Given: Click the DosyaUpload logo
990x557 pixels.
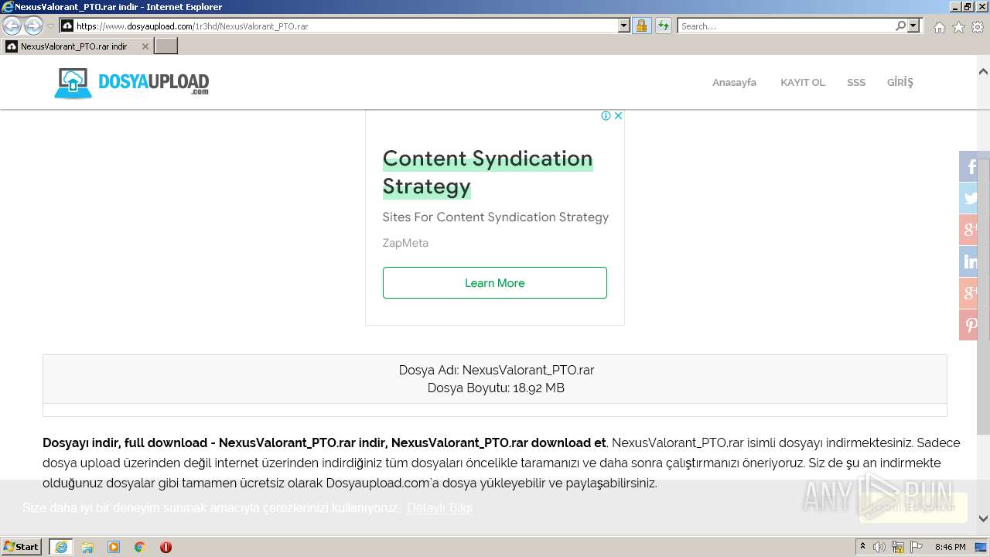Looking at the screenshot, I should (x=131, y=83).
